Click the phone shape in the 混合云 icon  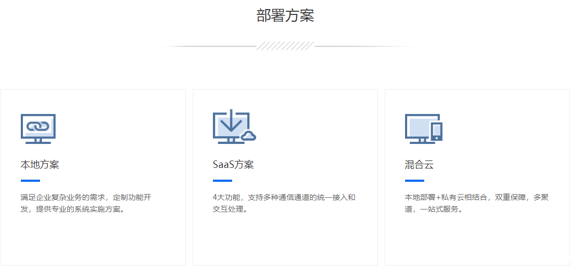pos(437,131)
